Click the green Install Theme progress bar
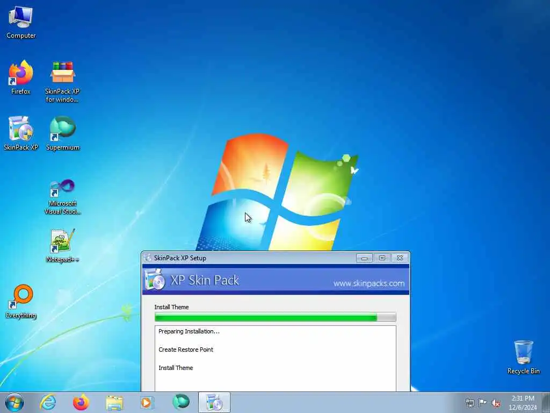 pos(276,317)
